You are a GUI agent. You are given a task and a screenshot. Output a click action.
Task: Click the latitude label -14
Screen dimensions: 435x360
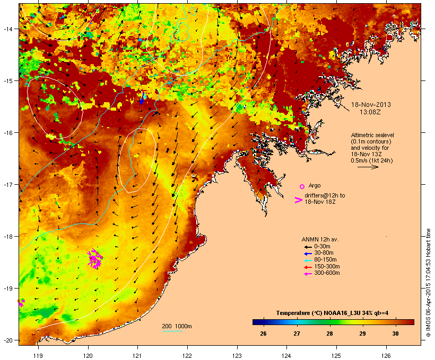[x=7, y=29]
